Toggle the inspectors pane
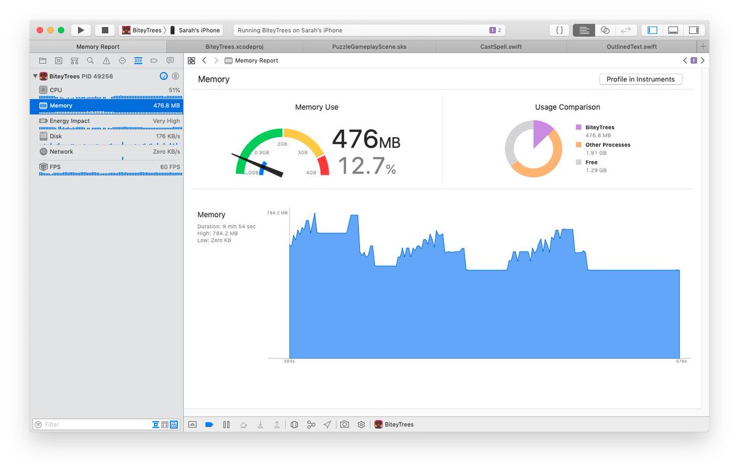The height and width of the screenshot is (471, 739). [x=693, y=30]
